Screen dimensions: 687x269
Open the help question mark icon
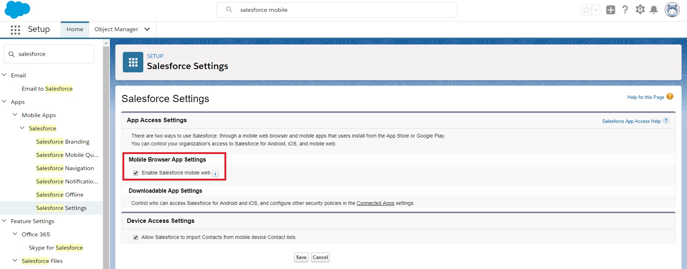625,10
